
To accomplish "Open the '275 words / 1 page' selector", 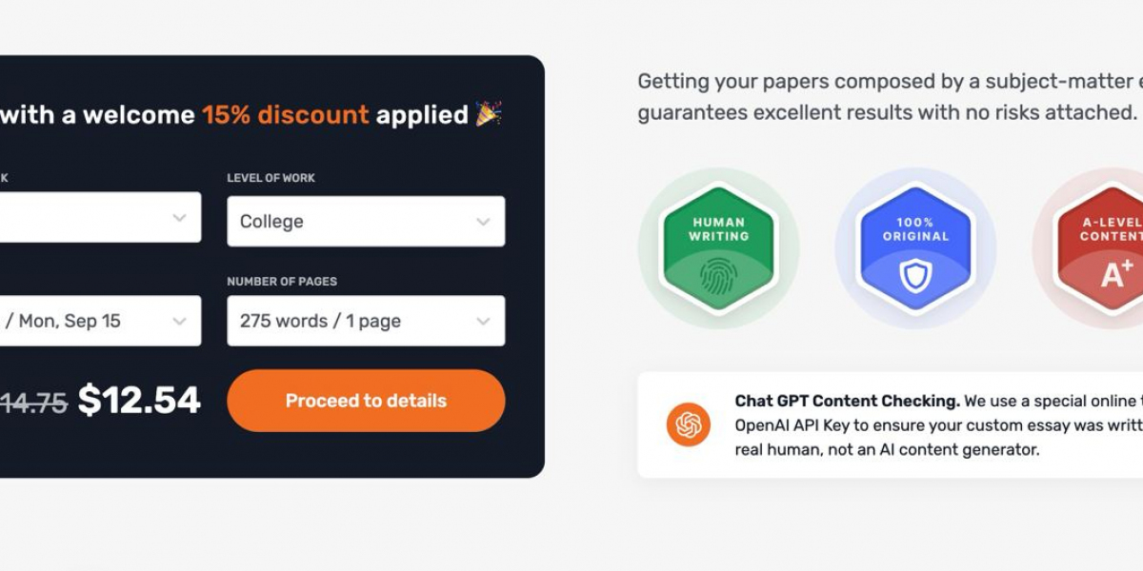I will [x=352, y=322].
